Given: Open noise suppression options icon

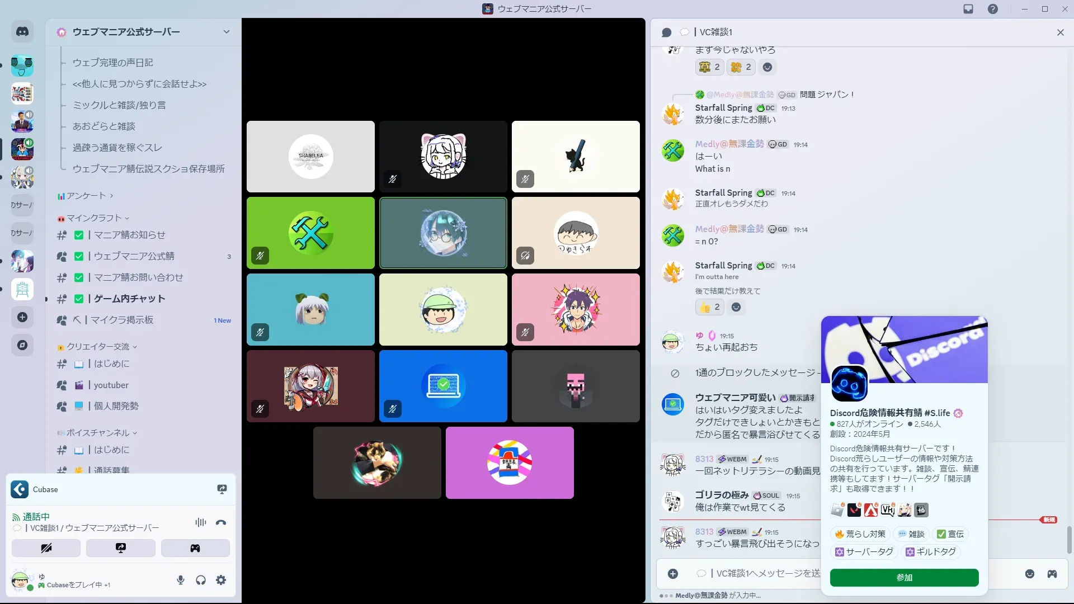Looking at the screenshot, I should pyautogui.click(x=200, y=522).
